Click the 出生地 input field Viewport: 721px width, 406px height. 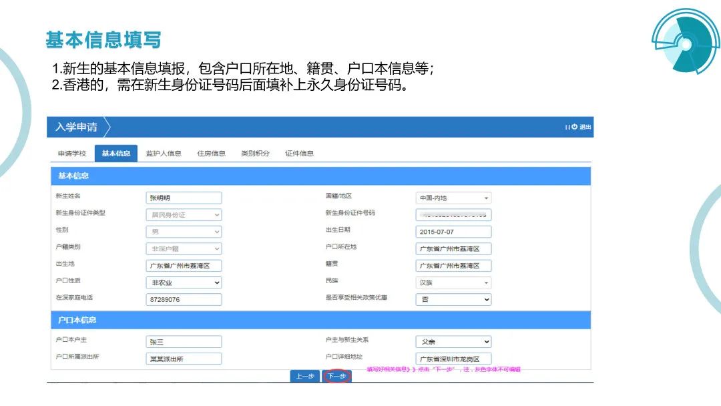(x=184, y=266)
